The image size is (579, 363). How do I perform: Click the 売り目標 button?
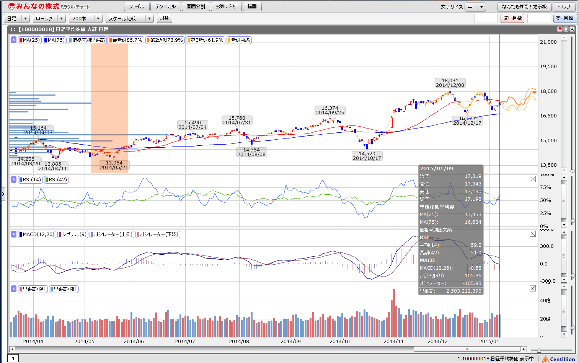point(564,18)
